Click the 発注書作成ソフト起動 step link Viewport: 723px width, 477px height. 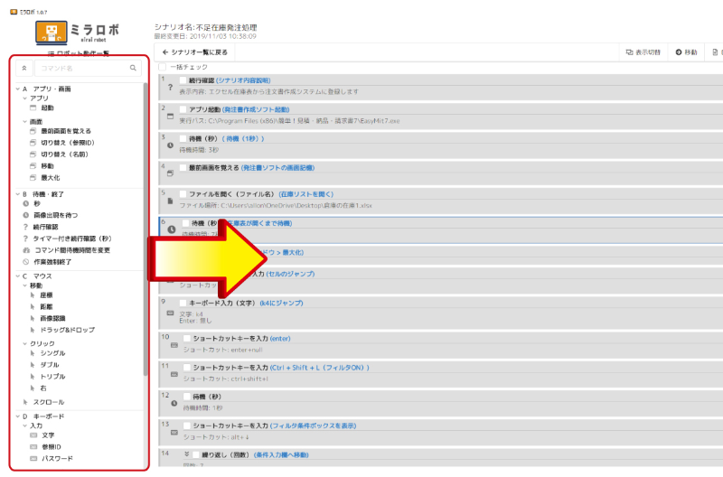(x=261, y=109)
